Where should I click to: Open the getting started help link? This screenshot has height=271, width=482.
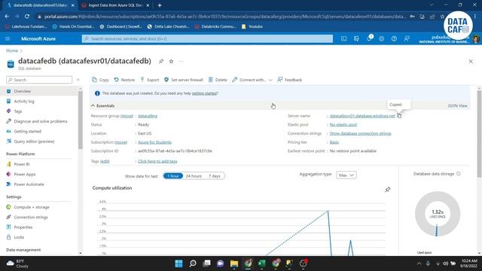click(x=204, y=93)
